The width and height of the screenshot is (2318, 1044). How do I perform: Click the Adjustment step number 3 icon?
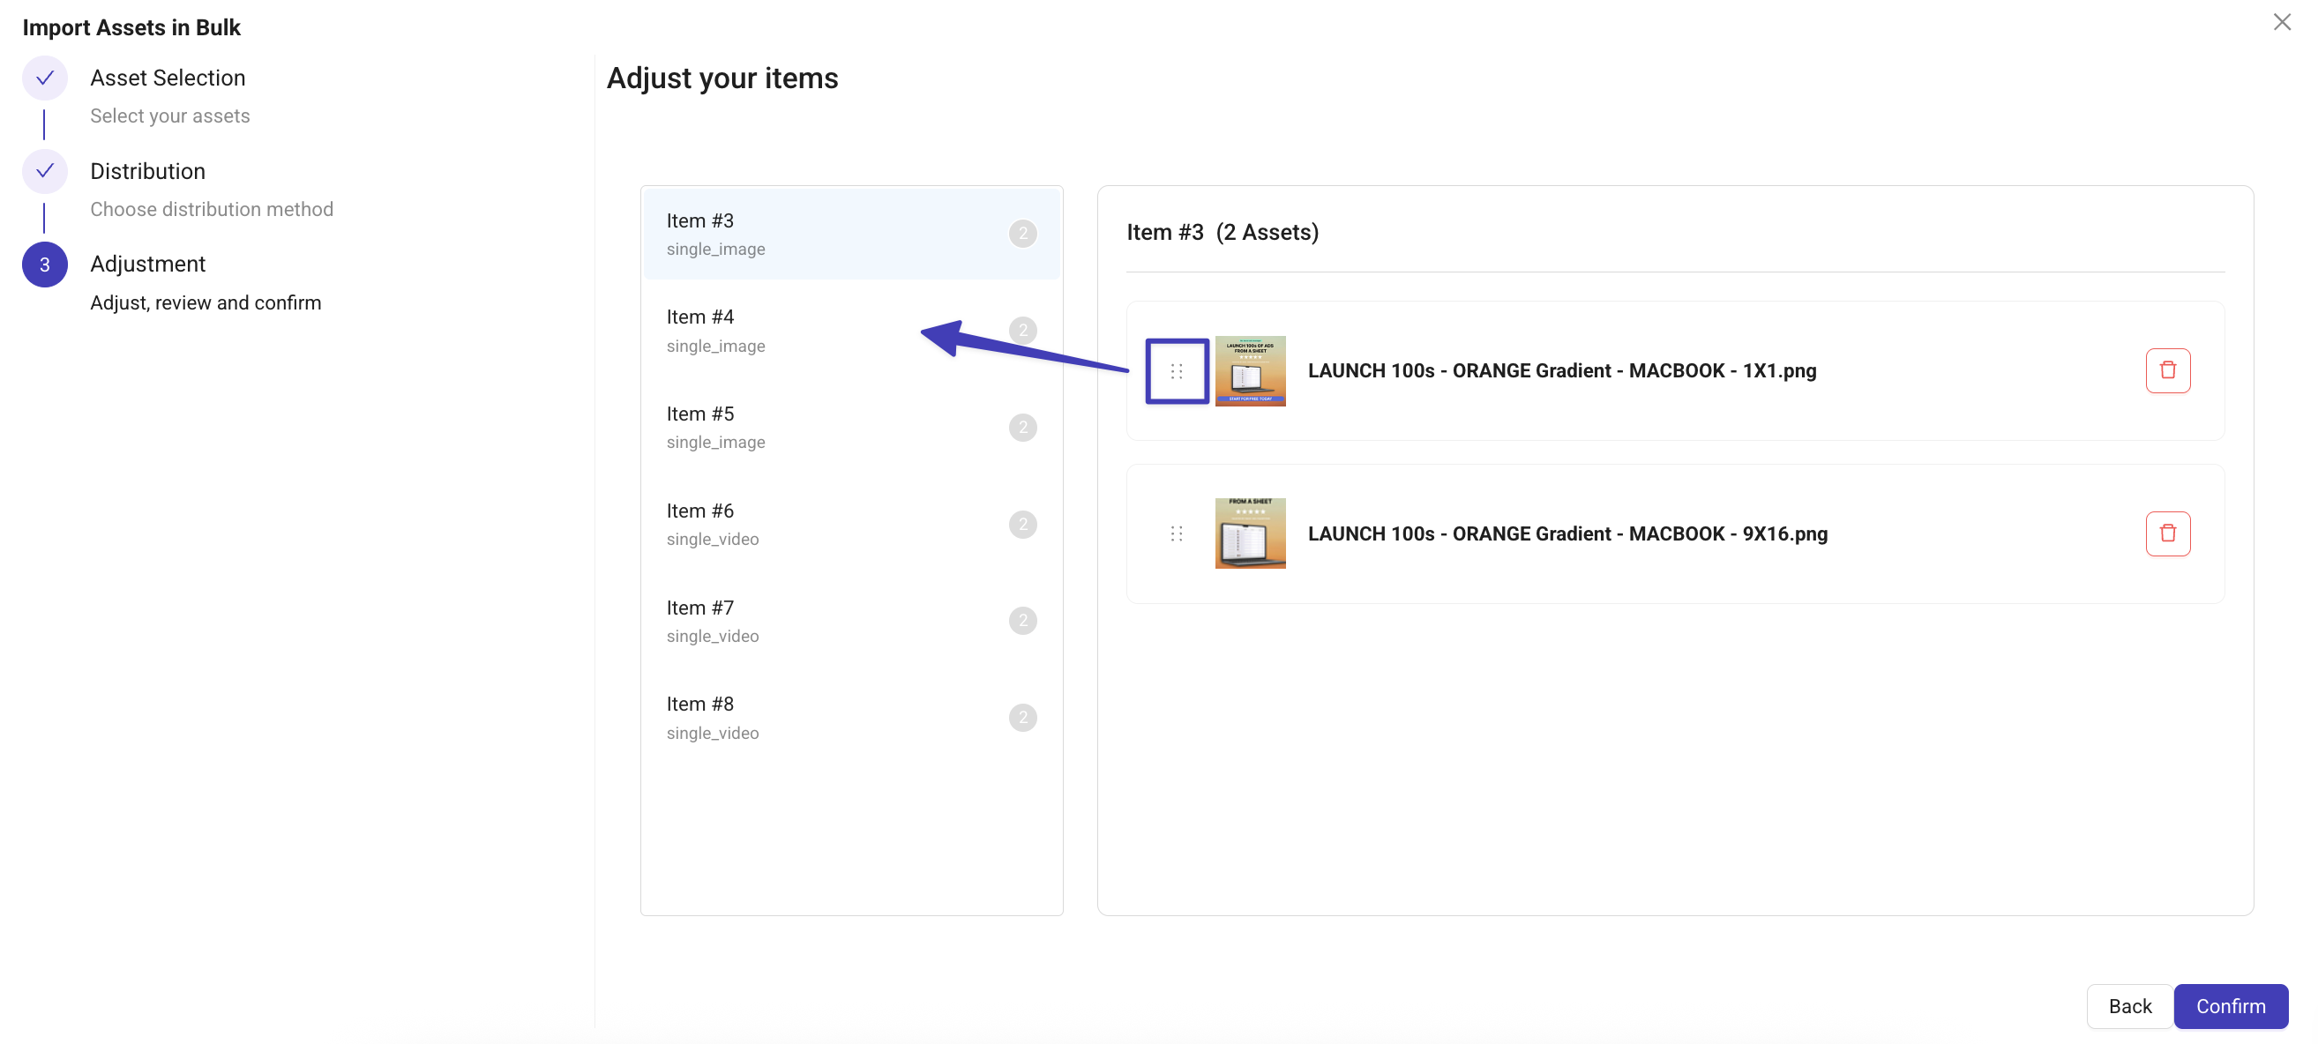tap(44, 265)
